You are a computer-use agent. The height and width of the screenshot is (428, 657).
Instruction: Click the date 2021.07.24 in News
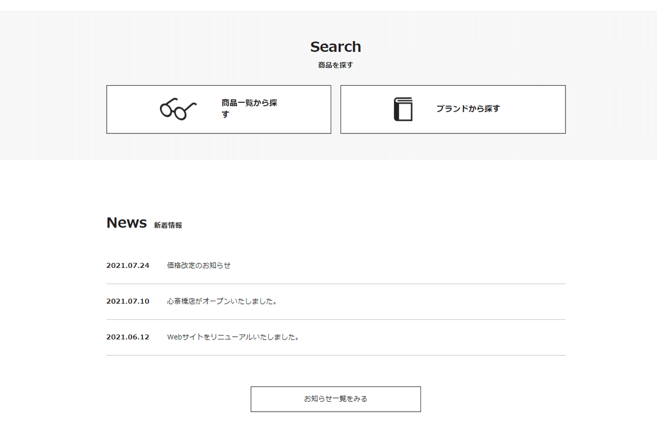[x=128, y=265]
